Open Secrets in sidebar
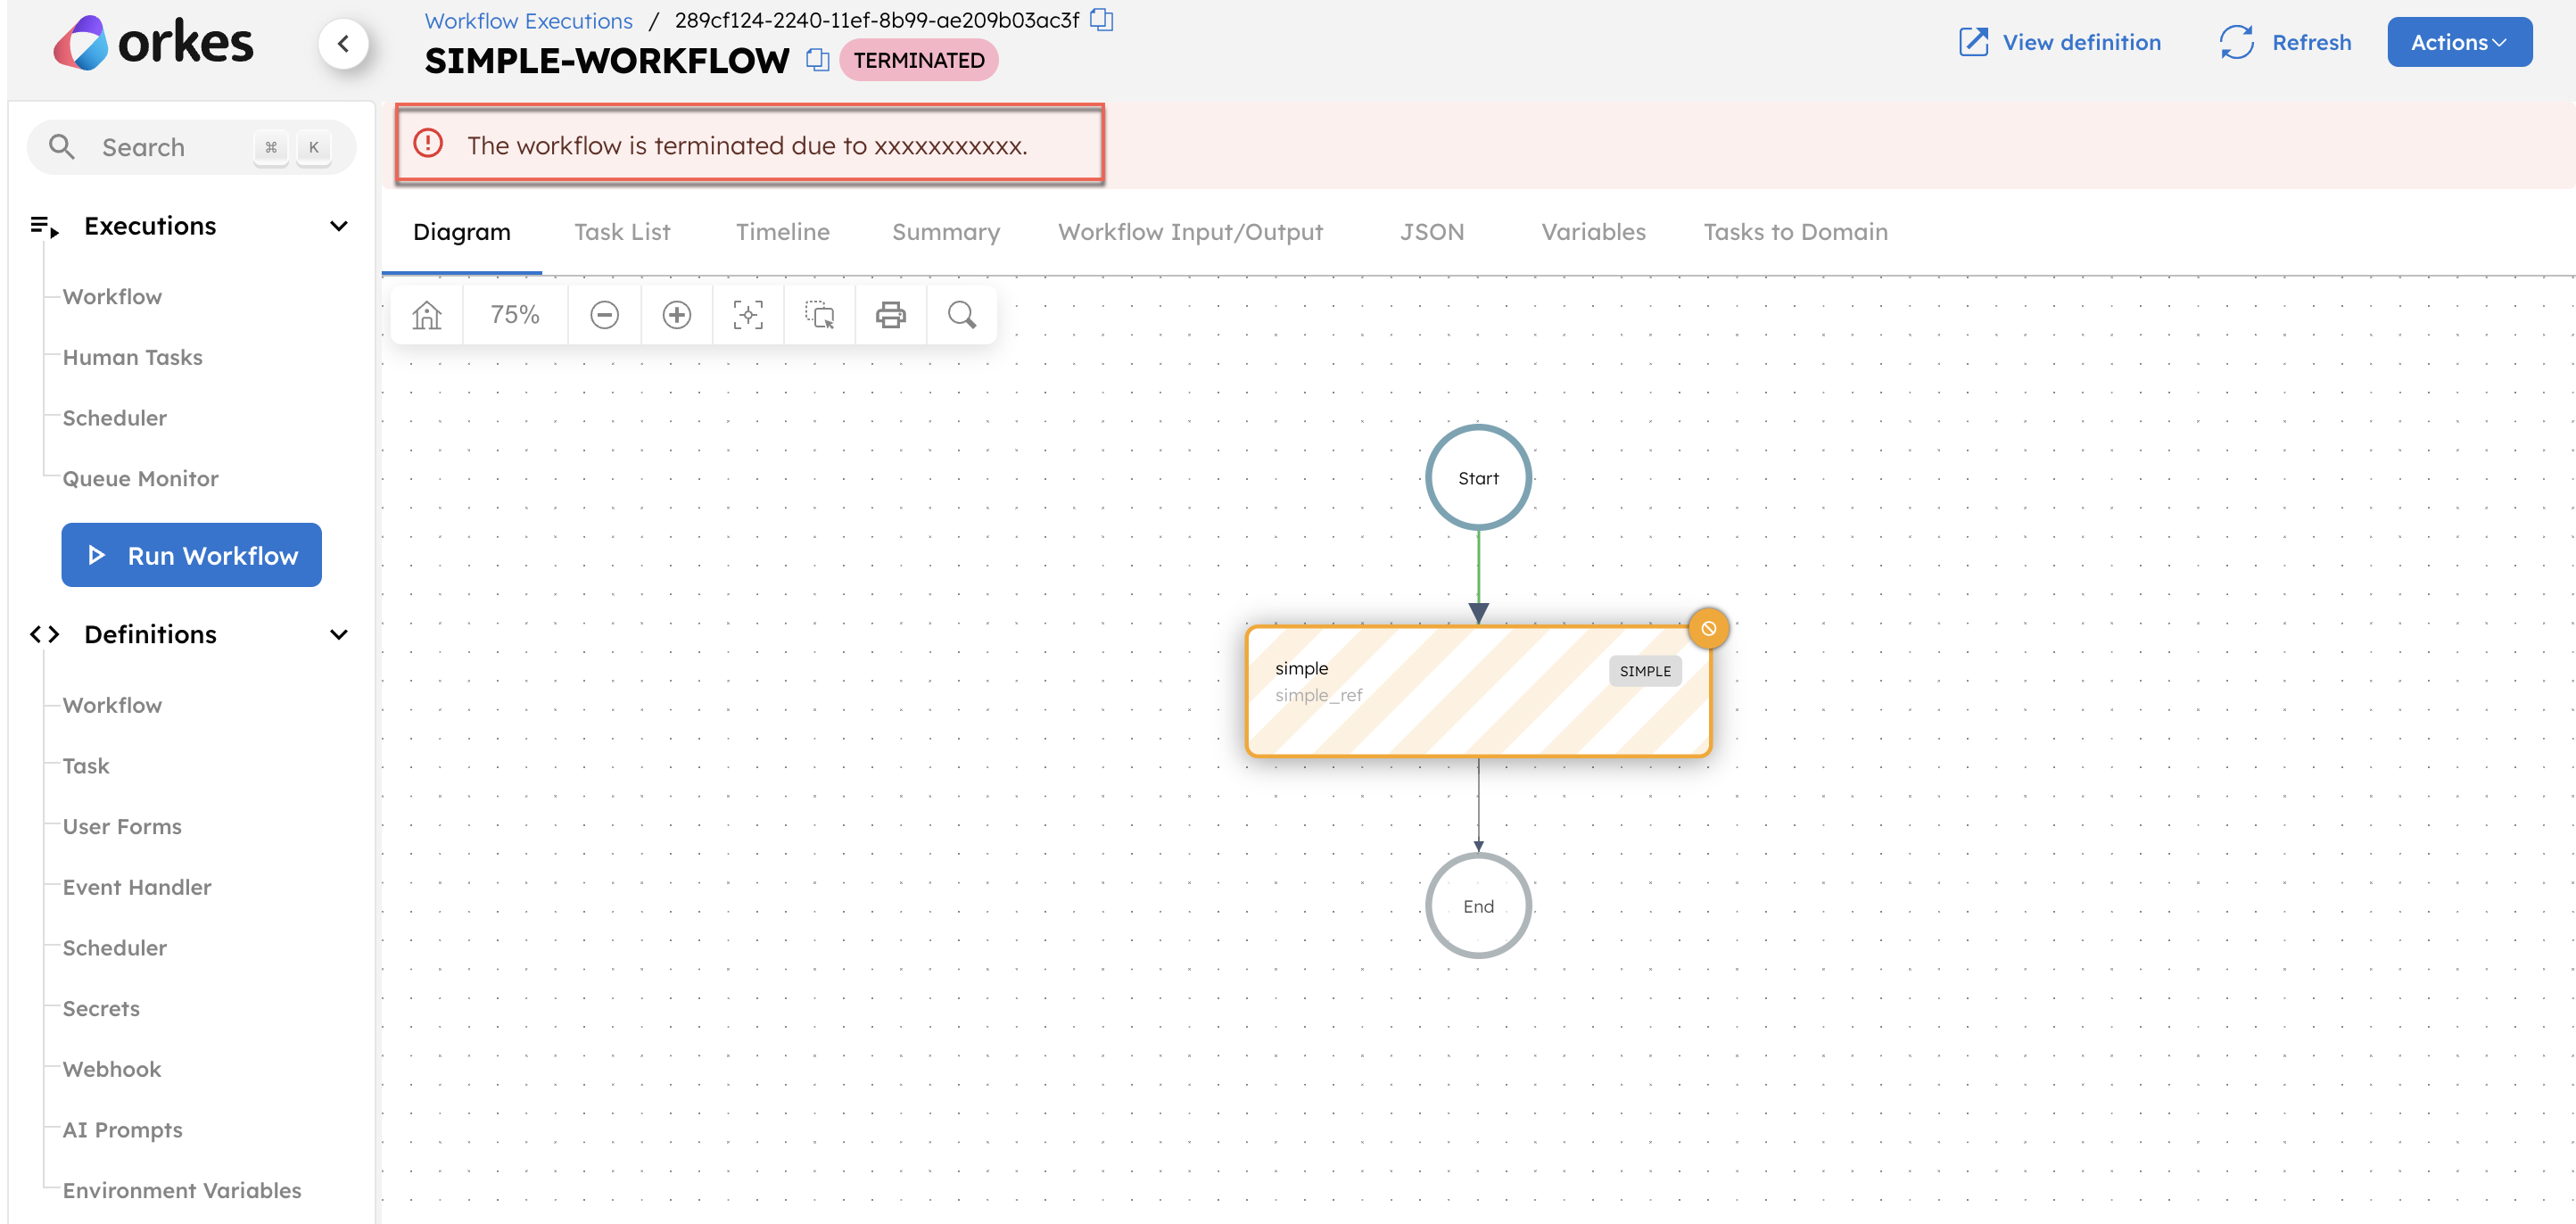 (101, 1008)
